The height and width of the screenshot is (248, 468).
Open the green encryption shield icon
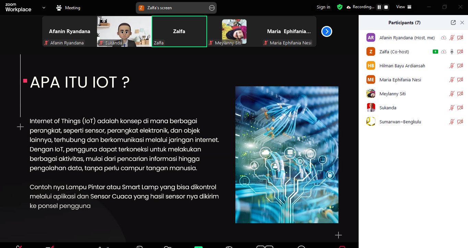(340, 7)
